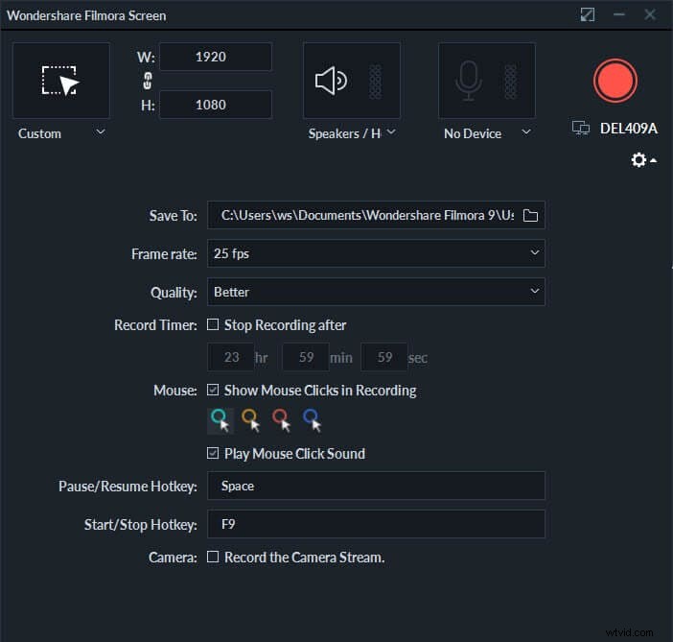Click the record timer seconds field
The image size is (673, 642).
[384, 357]
